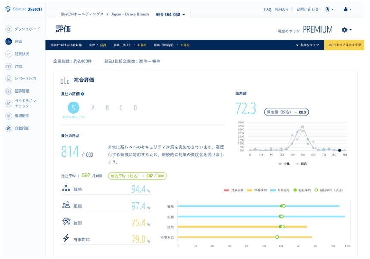Select the レポート出力 report icon
370x259 pixels.
[x=8, y=79]
